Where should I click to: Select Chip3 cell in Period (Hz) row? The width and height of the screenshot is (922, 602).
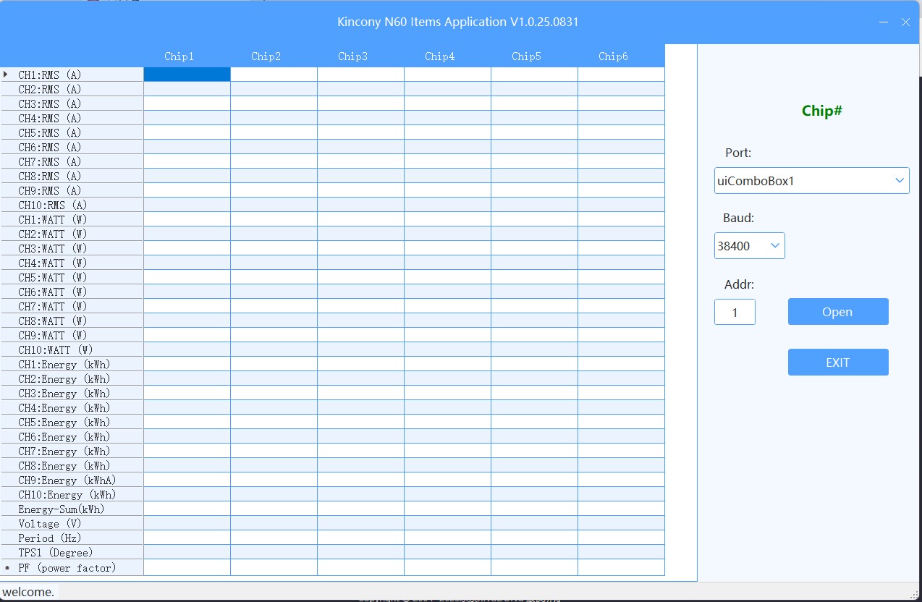click(360, 538)
